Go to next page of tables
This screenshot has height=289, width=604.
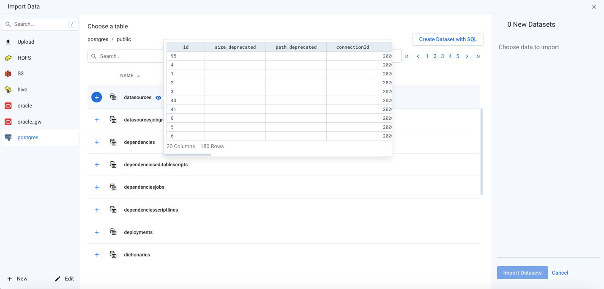467,56
